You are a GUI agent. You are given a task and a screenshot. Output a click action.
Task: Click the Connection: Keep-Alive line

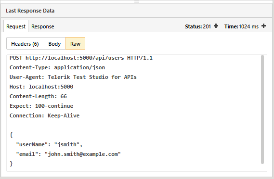pos(45,115)
